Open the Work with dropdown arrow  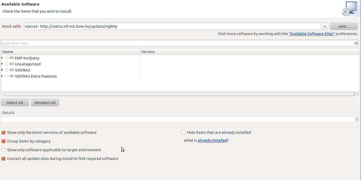325,26
